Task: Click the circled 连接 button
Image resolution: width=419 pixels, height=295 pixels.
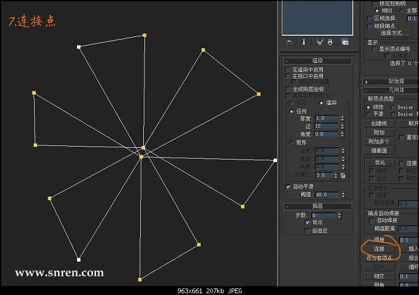Action: coord(380,249)
